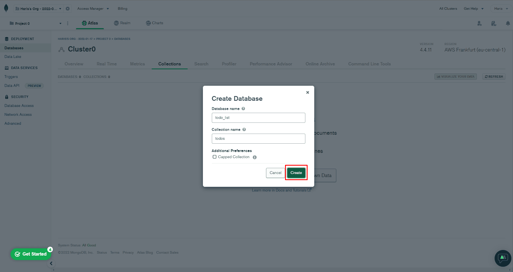This screenshot has height=272, width=513.
Task: Click the Collection name input field
Action: [x=258, y=139]
